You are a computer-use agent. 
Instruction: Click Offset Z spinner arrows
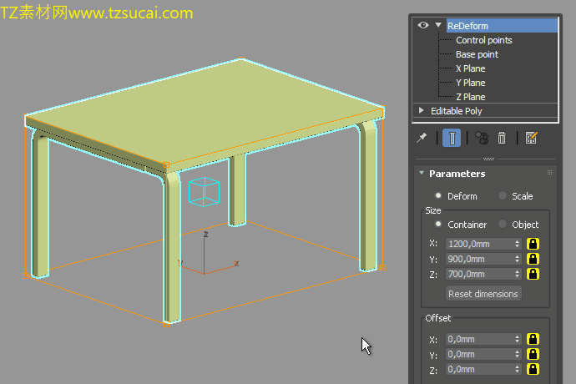pos(518,369)
